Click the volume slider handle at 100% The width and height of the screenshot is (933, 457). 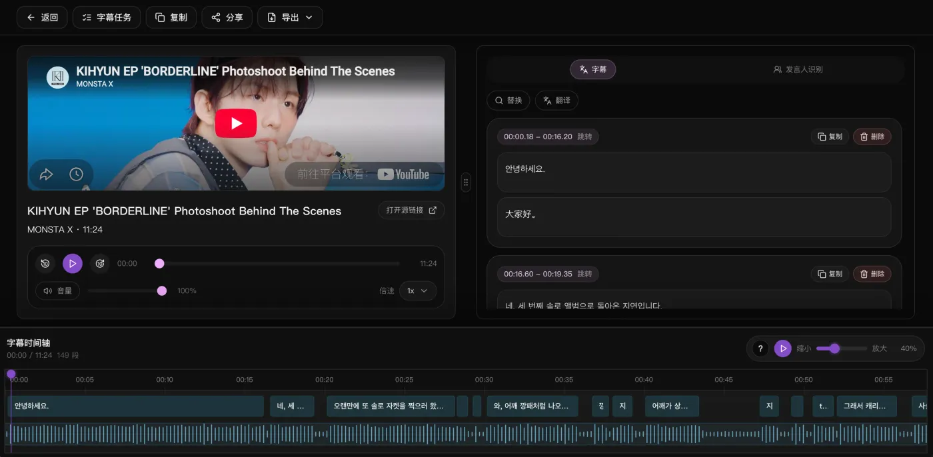[x=162, y=290]
